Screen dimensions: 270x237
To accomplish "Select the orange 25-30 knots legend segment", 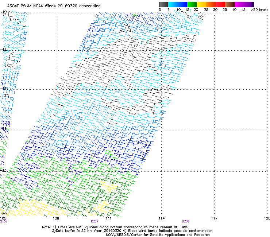I will [x=211, y=4].
